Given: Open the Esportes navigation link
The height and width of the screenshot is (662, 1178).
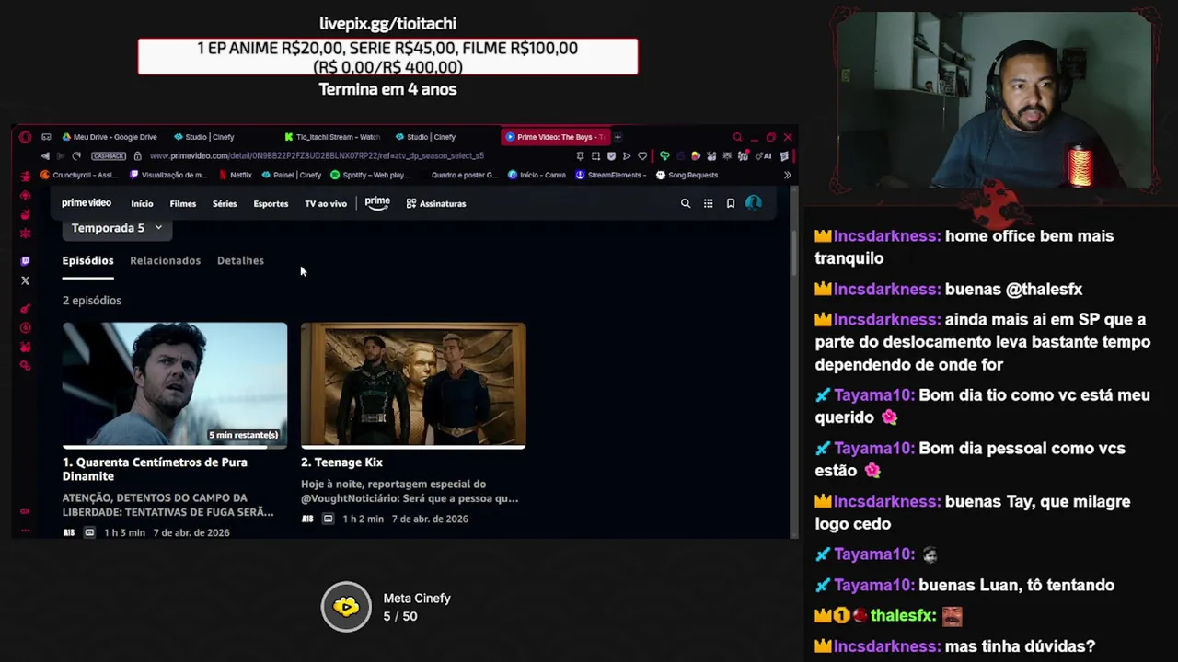Looking at the screenshot, I should (271, 203).
